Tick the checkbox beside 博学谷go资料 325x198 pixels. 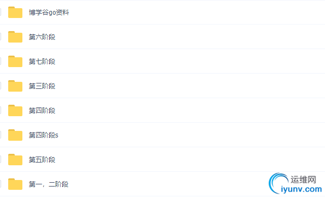click(0, 12)
